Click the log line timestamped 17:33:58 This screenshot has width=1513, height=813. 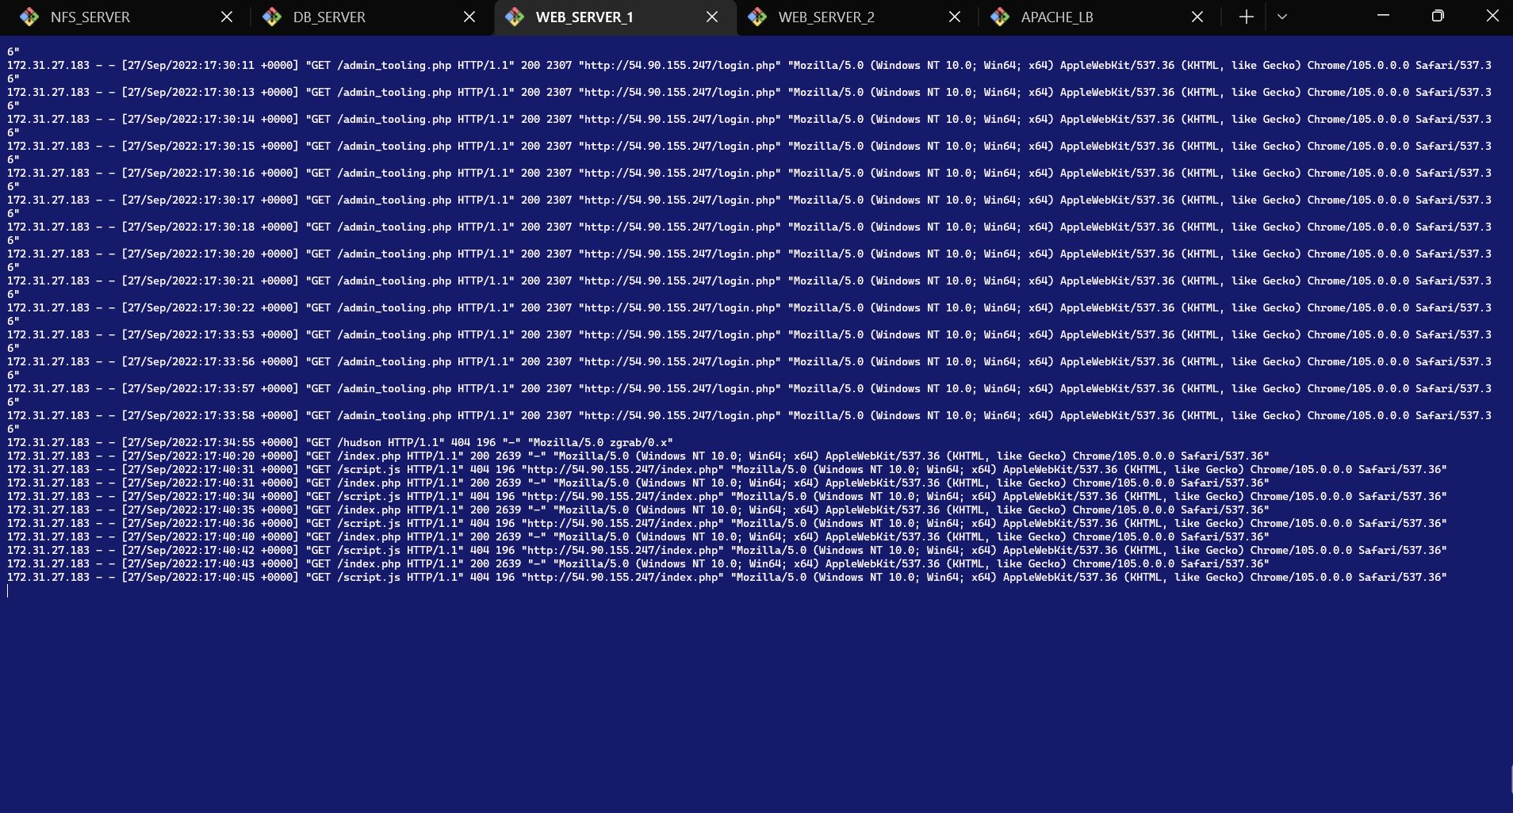pyautogui.click(x=749, y=422)
